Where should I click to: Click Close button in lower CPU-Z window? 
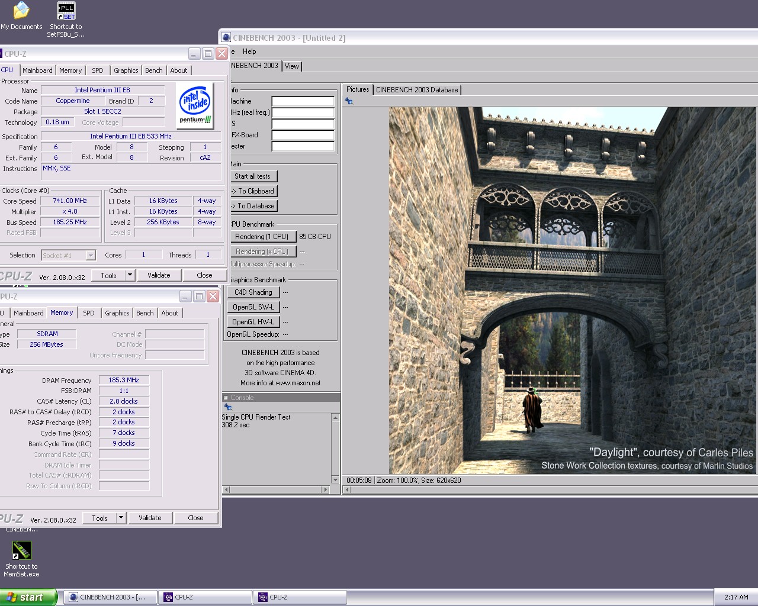(x=195, y=518)
